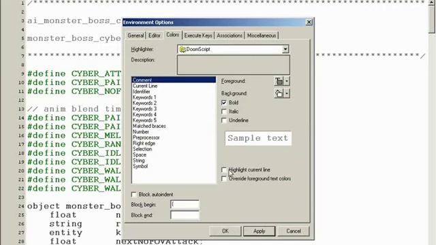Click the Description text area
Screen dimensions: 436x245
click(x=233, y=65)
